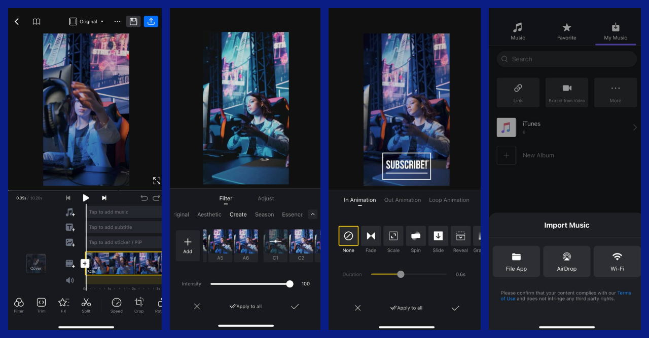Tap the Add filter button
This screenshot has width=649, height=338.
[x=188, y=245]
